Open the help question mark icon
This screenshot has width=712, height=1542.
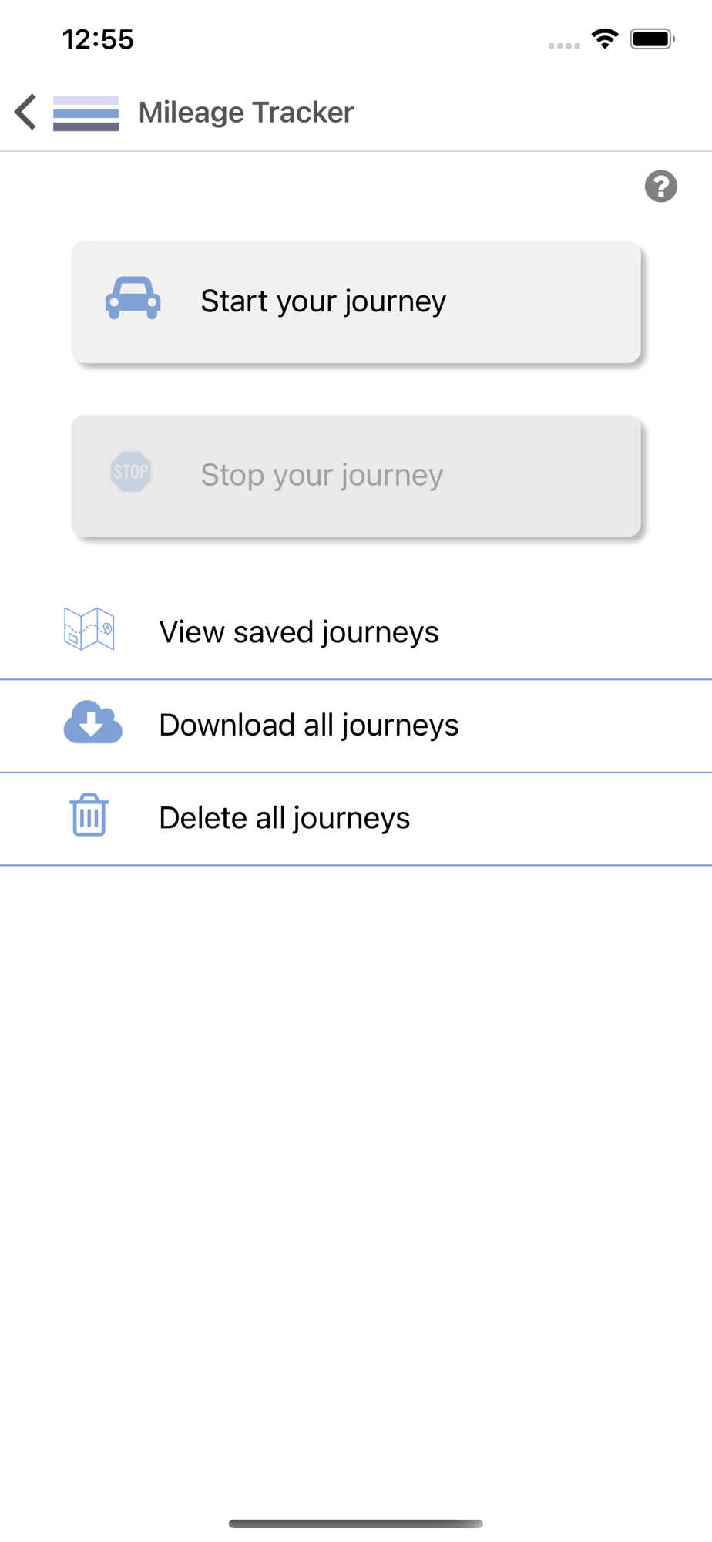660,187
